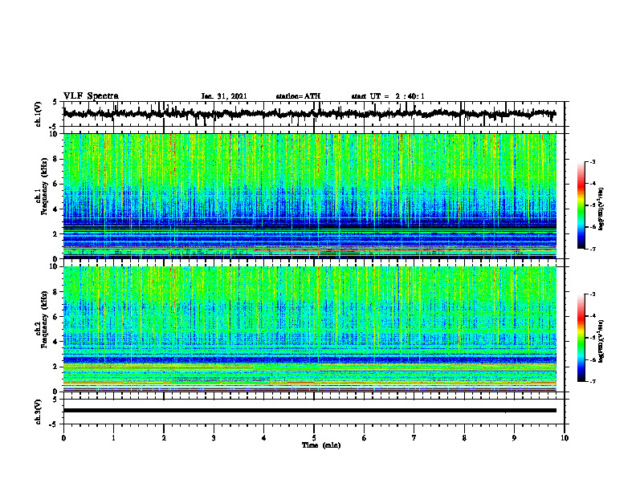The image size is (636, 491).
Task: Click the ch.1 spectrogram color scale bar
Action: click(x=581, y=205)
